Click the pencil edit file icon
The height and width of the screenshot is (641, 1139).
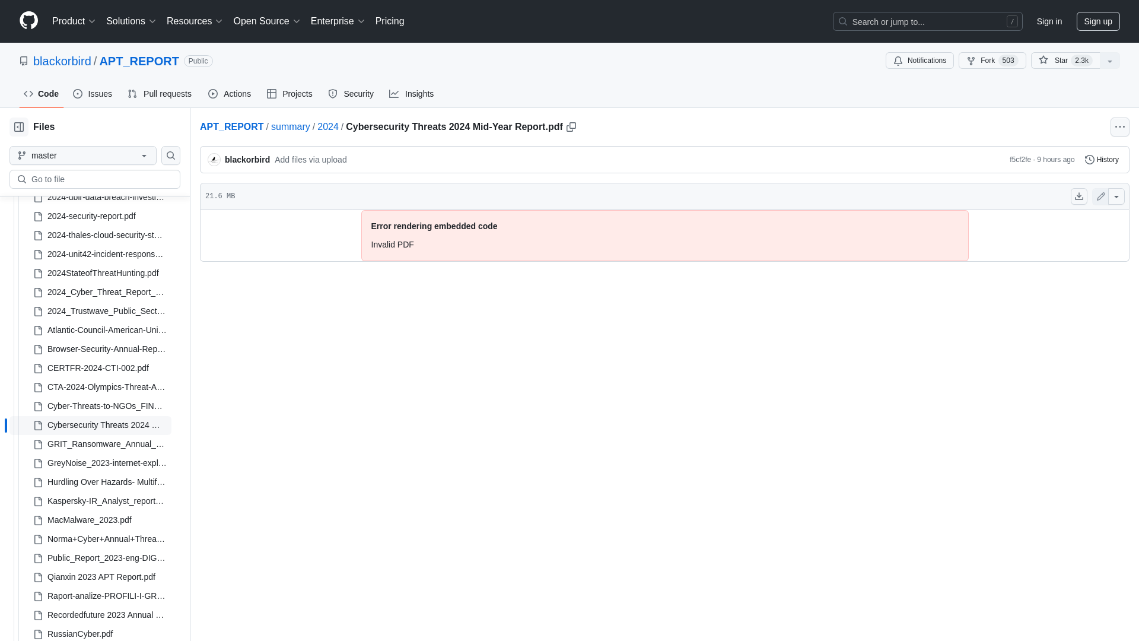tap(1100, 196)
